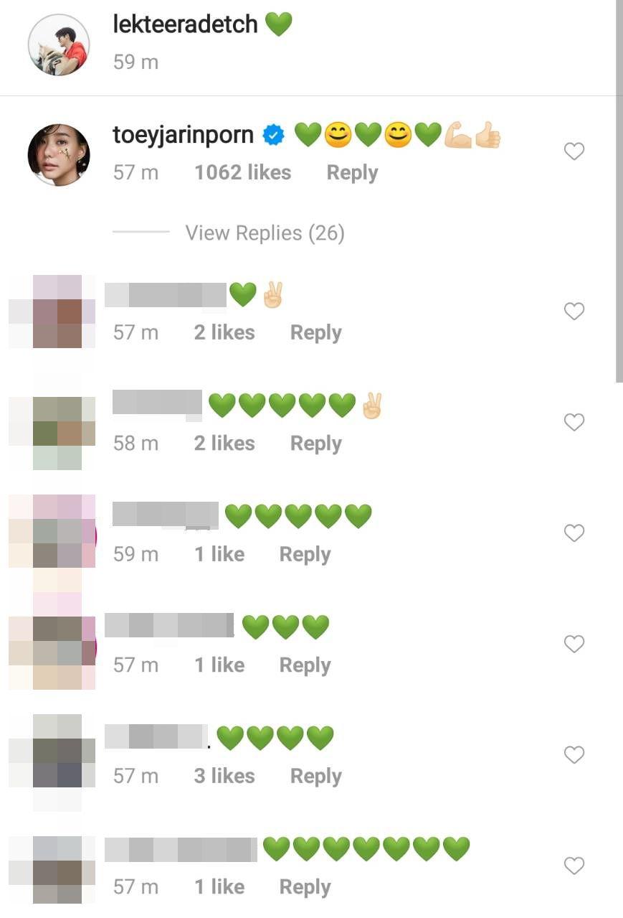This screenshot has width=623, height=918.
Task: Like the comment with five hearts and peace sign
Action: click(574, 423)
